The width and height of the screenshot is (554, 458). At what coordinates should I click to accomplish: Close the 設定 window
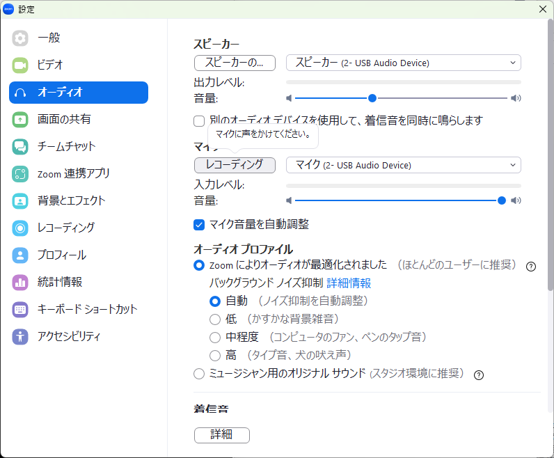(x=543, y=9)
